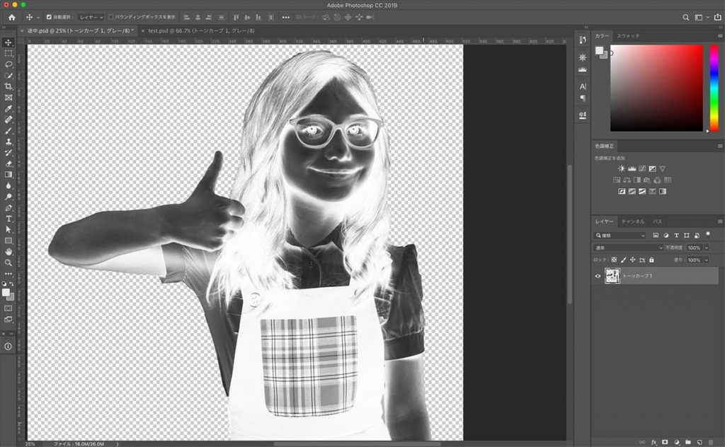The width and height of the screenshot is (725, 447).
Task: Select the Horizontal Type tool
Action: 8,219
